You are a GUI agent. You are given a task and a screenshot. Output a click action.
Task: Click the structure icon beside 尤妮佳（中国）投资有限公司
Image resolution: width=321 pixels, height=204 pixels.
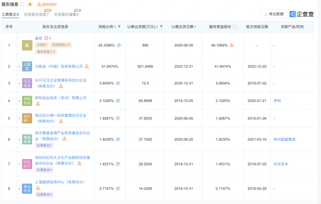tap(87, 66)
